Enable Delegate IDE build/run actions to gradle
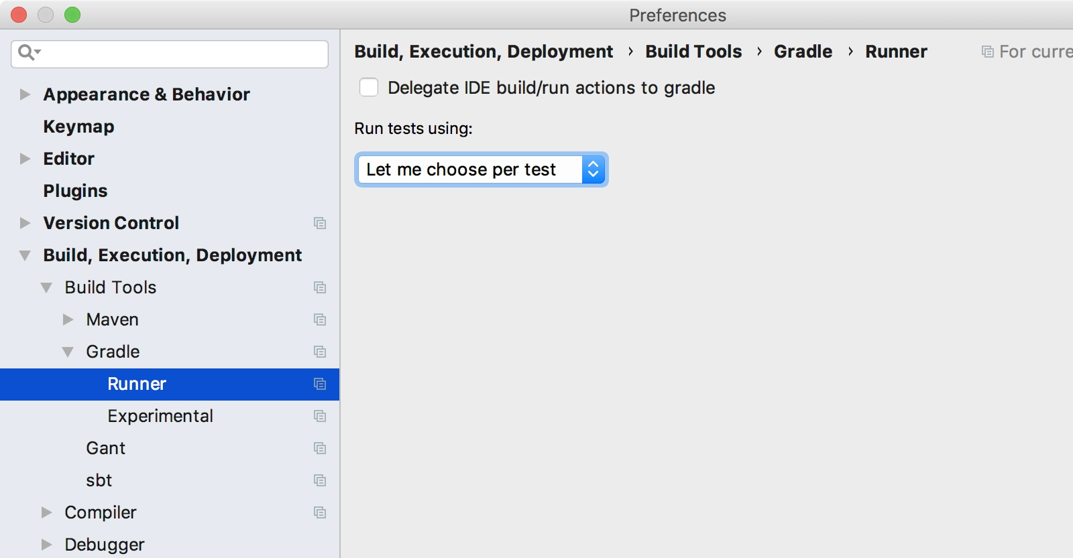Screen dimensions: 1073x558 [x=369, y=87]
